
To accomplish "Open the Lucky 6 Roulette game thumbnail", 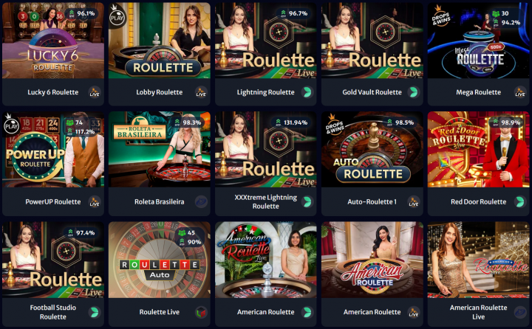I will pyautogui.click(x=53, y=41).
